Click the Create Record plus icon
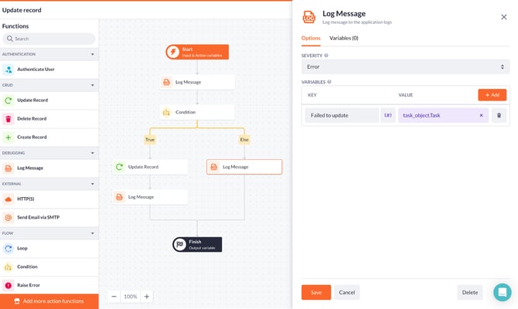 (9, 137)
